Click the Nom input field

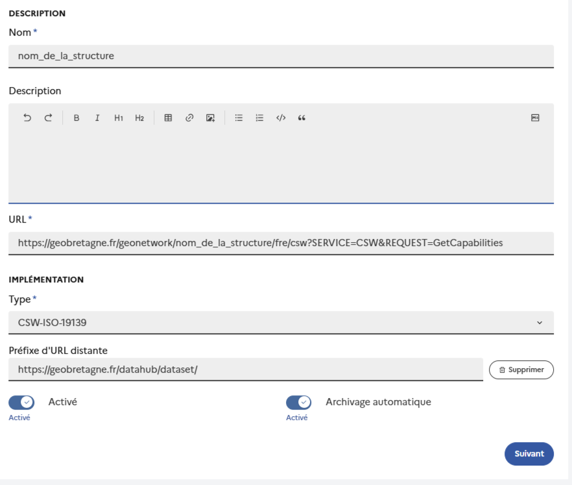[x=281, y=56]
